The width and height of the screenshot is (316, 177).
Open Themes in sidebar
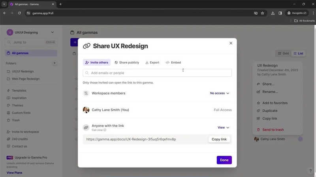coord(17,105)
